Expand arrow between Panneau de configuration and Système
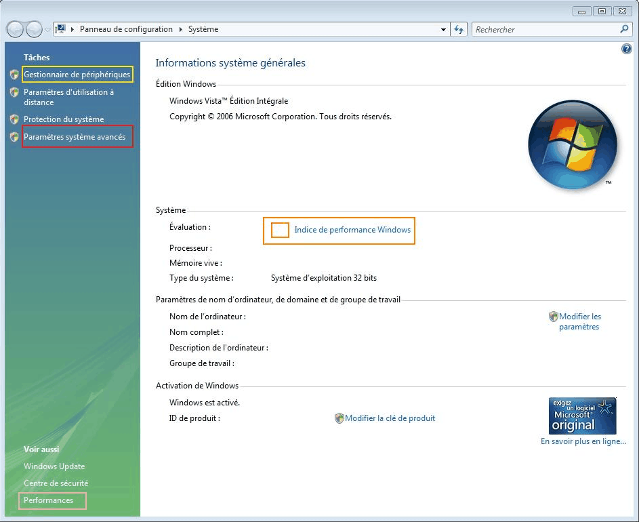This screenshot has width=639, height=522. [x=180, y=29]
